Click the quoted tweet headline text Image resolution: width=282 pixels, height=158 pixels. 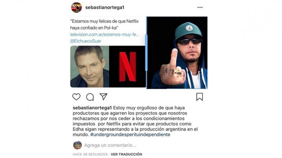pos(104,24)
